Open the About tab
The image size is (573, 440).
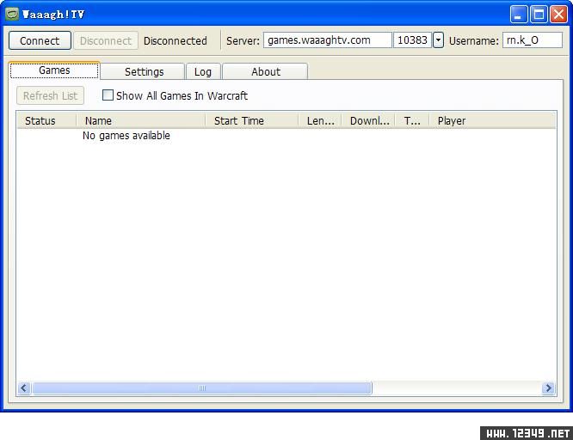tap(265, 71)
